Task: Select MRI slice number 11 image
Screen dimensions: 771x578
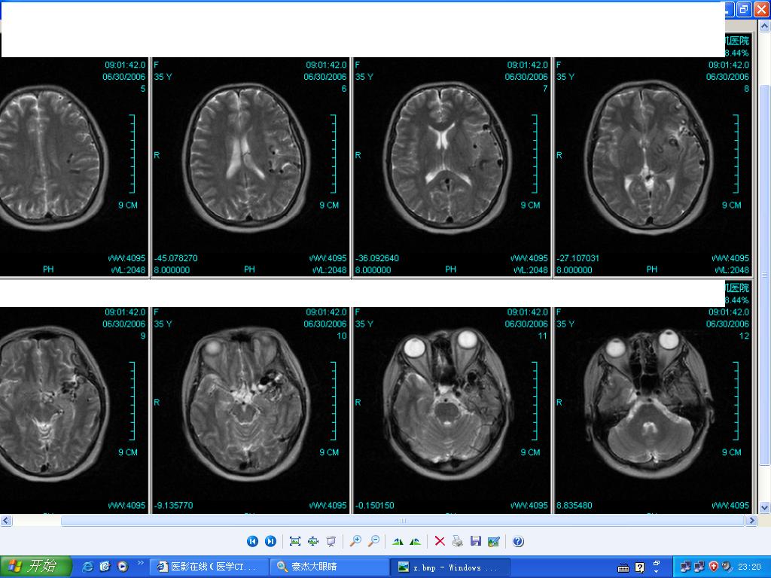Action: pos(452,410)
